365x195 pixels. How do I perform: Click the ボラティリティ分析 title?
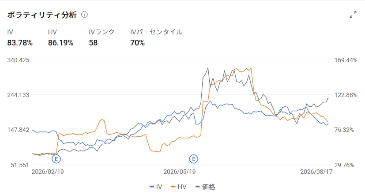(x=42, y=15)
